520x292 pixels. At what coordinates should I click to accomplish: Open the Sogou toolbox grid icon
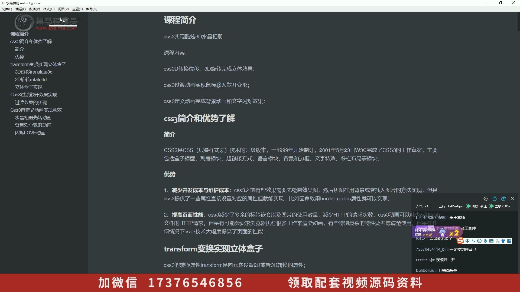click(509, 241)
